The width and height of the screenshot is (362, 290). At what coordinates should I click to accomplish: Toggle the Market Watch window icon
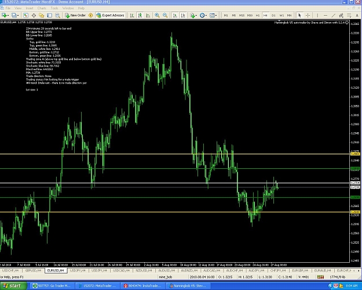[25, 15]
